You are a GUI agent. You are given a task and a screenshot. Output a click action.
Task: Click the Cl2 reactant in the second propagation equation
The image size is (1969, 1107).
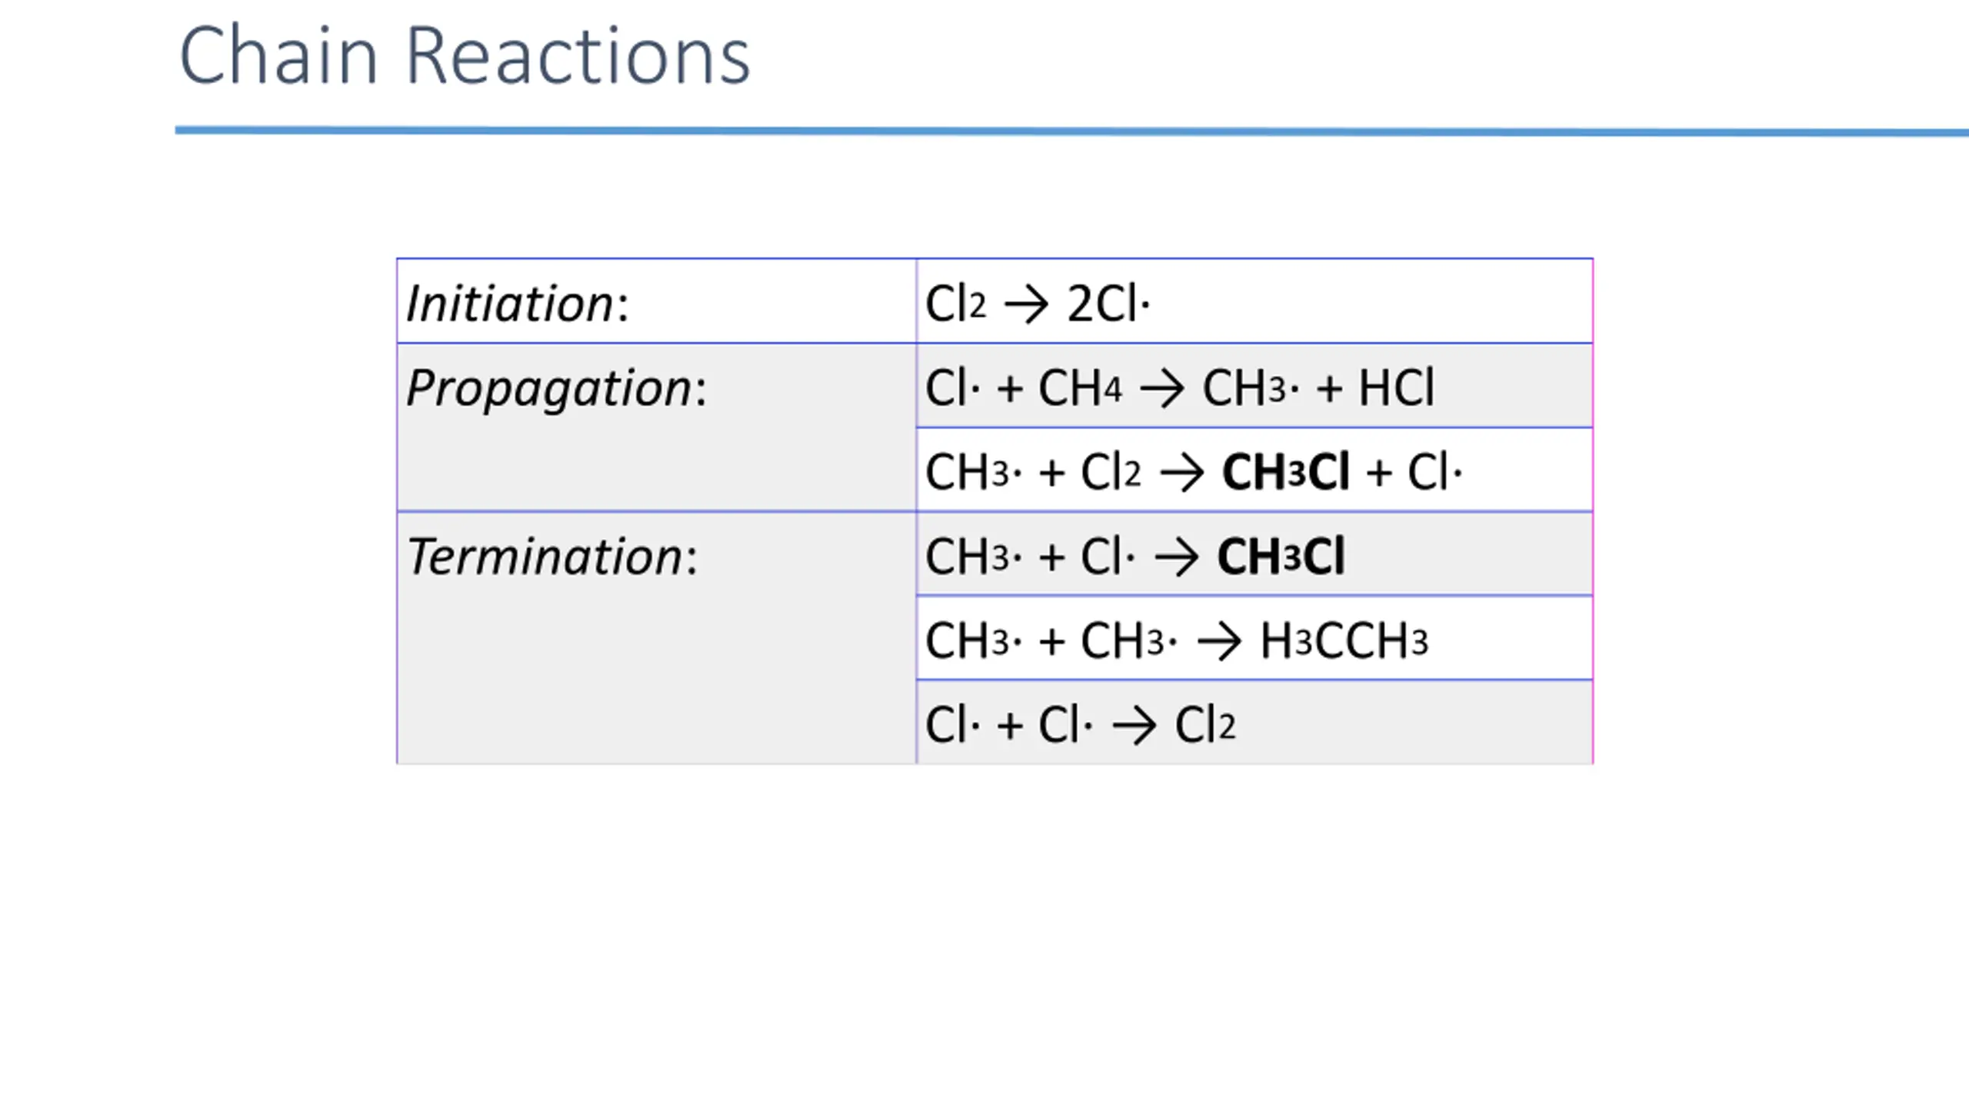[1110, 472]
